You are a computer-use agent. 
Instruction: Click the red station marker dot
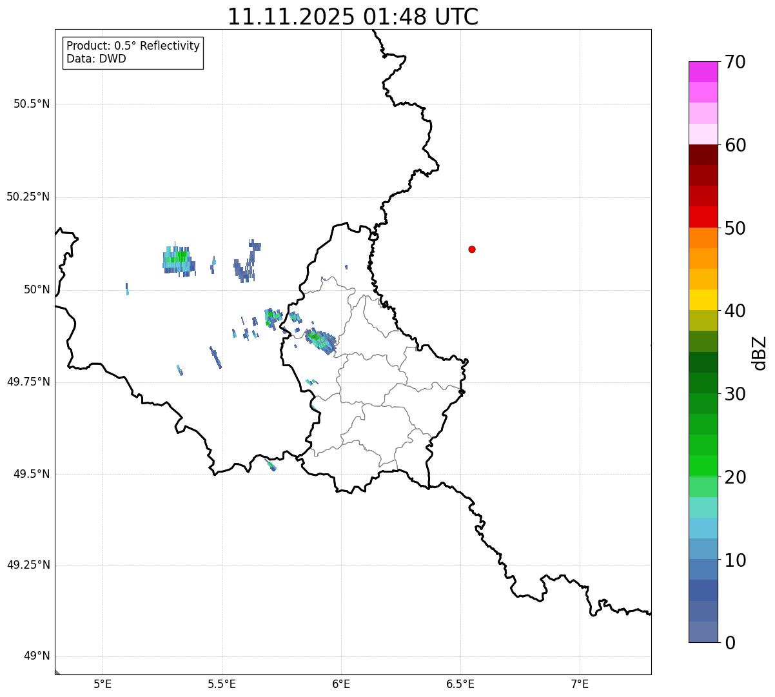pyautogui.click(x=472, y=250)
